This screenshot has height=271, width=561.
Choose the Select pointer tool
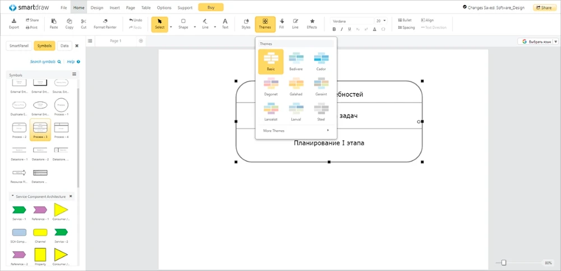pyautogui.click(x=159, y=24)
